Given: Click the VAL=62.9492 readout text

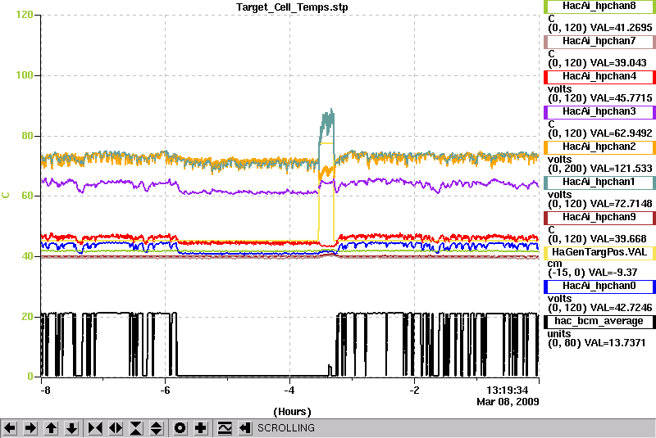Looking at the screenshot, I should tap(621, 133).
